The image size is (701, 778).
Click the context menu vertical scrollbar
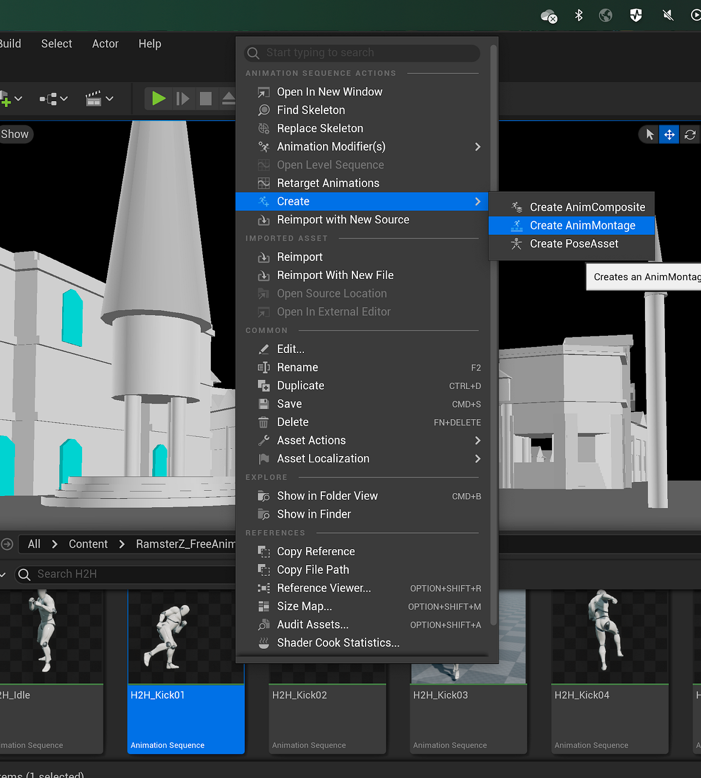[x=493, y=334]
